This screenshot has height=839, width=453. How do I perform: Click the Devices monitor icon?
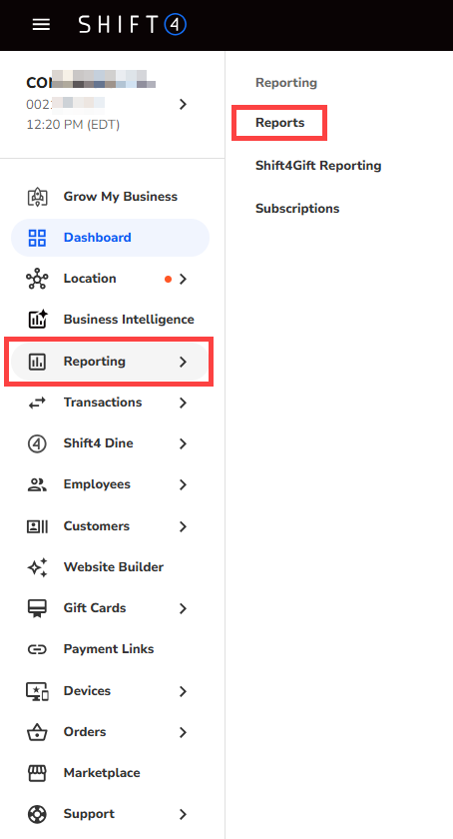(x=37, y=691)
